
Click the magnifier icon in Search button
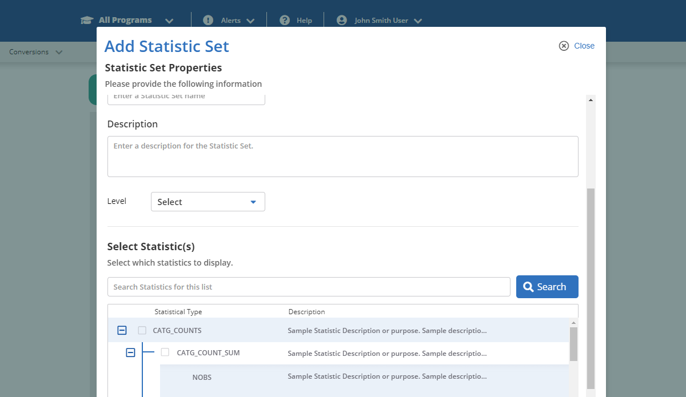(x=528, y=287)
